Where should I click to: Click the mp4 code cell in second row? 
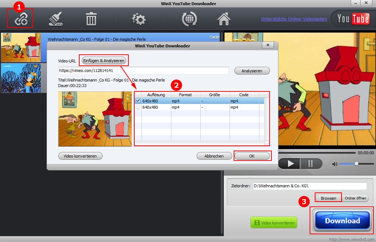pyautogui.click(x=244, y=107)
